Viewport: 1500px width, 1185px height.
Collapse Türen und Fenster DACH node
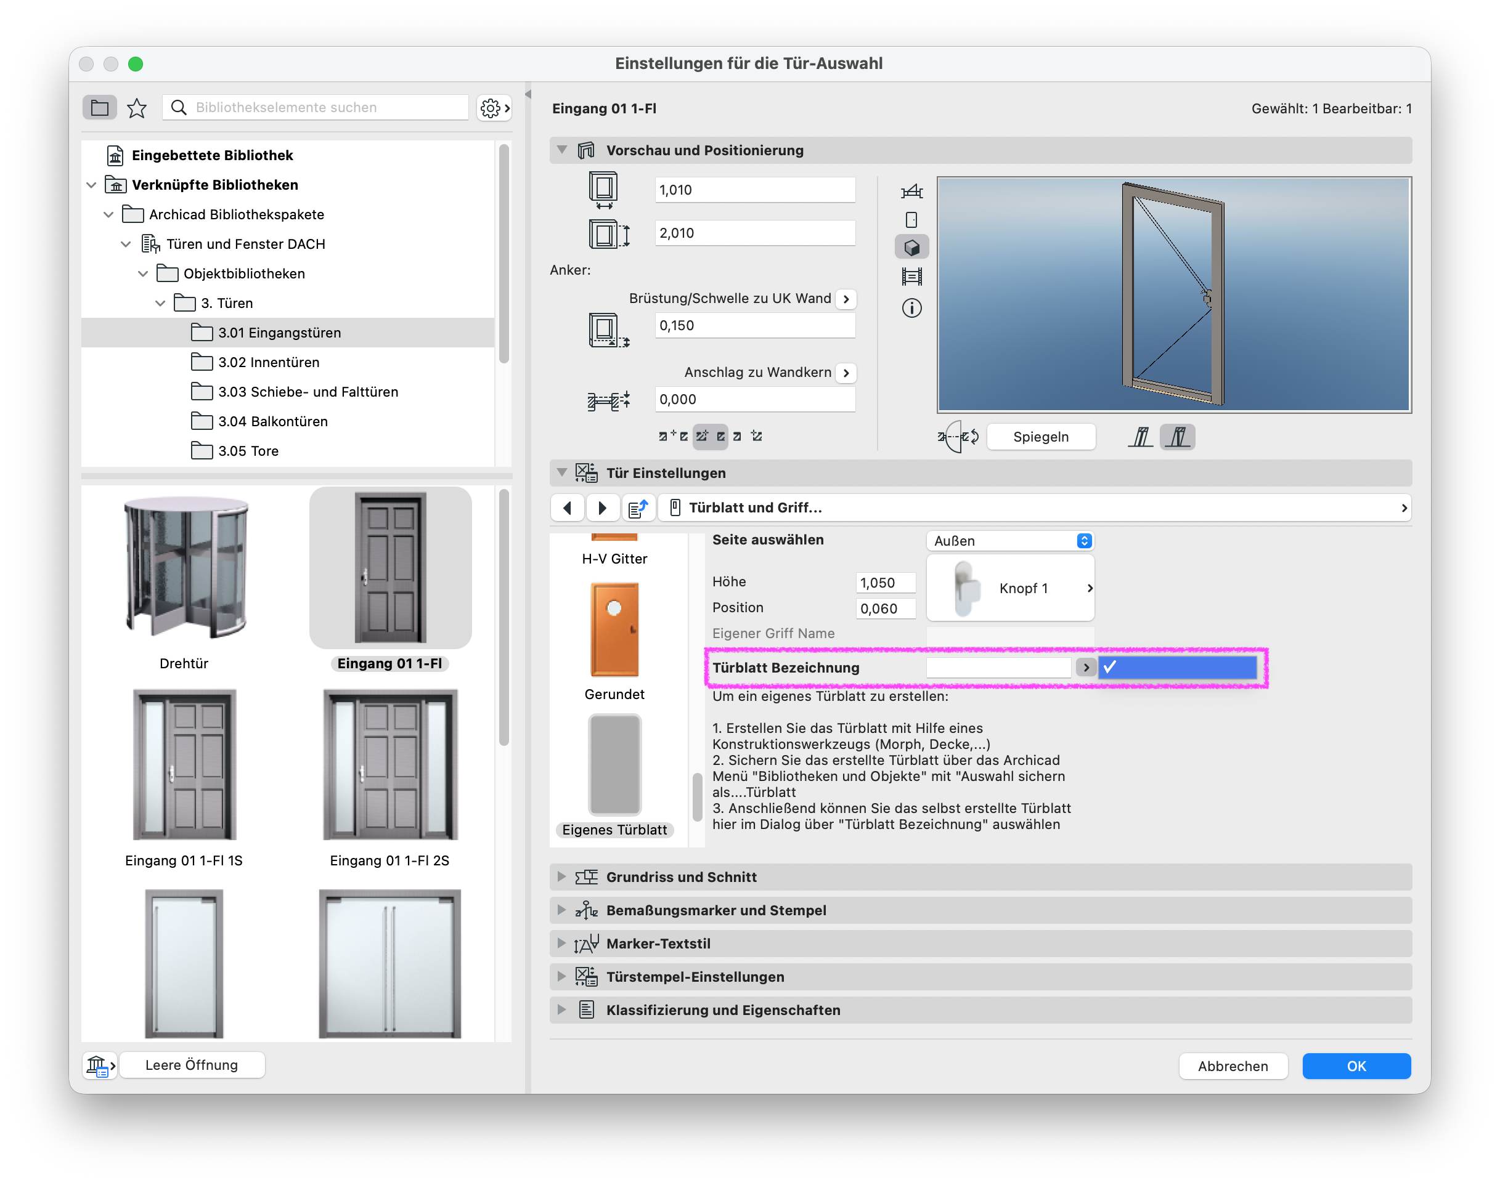pyautogui.click(x=126, y=245)
